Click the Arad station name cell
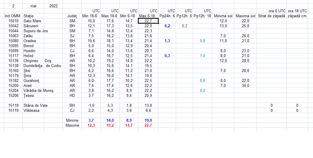Screen dimensions: 313x158 [x=33, y=85]
